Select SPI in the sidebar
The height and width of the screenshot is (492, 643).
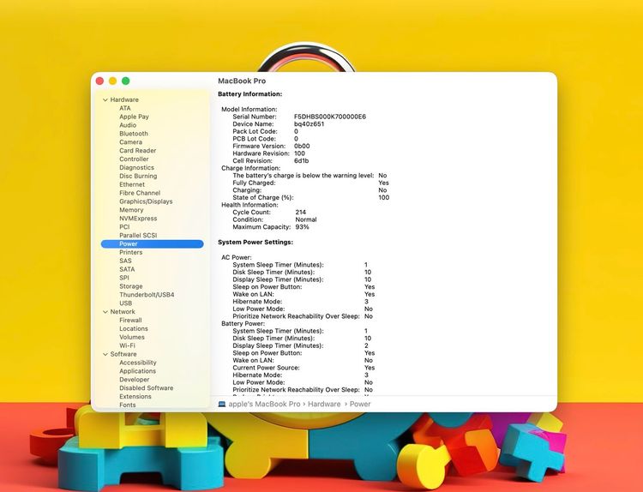pos(124,278)
